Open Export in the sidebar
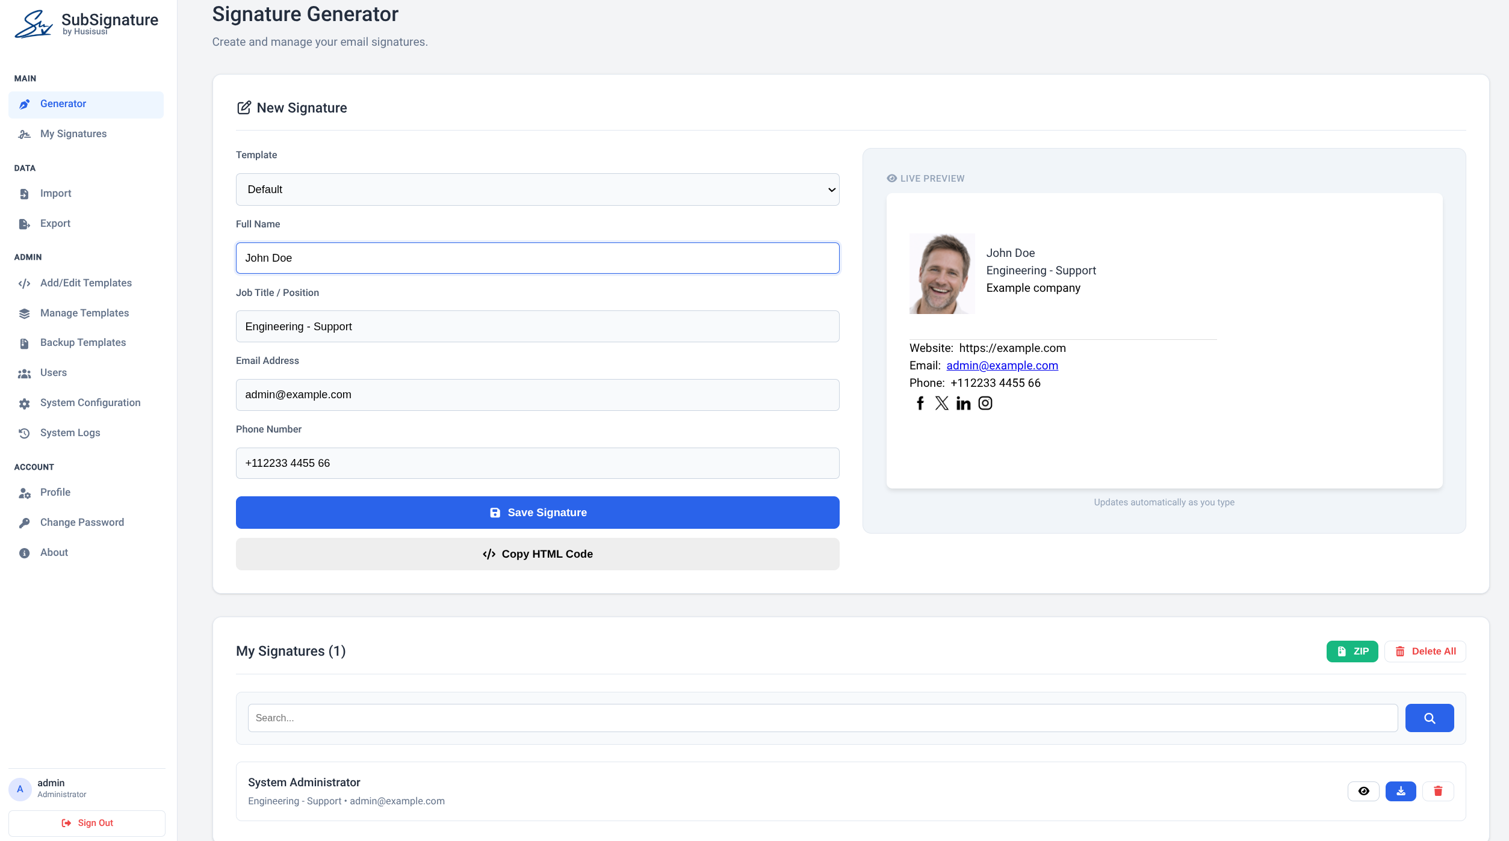 (x=55, y=223)
